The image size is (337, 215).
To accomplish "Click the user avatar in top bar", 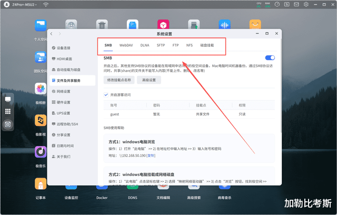I will coord(7,5).
